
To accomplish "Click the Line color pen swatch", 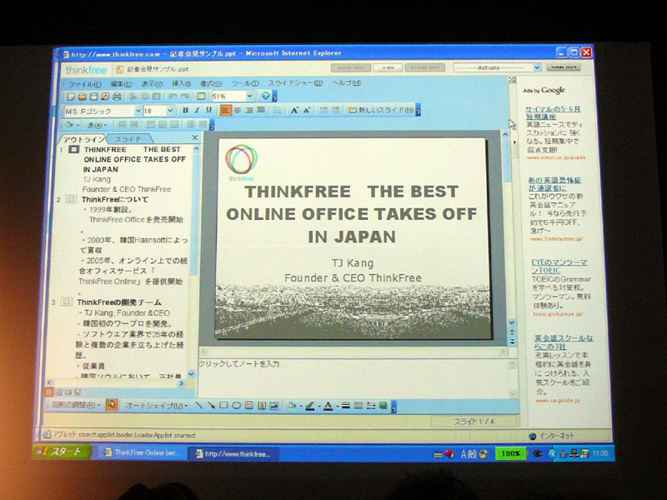I will (309, 406).
